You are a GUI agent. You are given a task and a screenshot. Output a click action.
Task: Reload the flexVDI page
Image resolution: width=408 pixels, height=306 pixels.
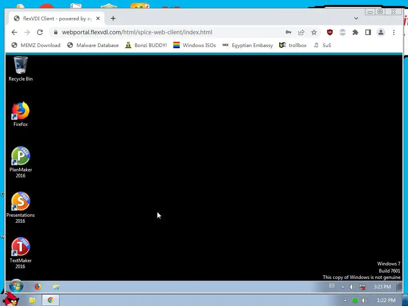pyautogui.click(x=40, y=32)
